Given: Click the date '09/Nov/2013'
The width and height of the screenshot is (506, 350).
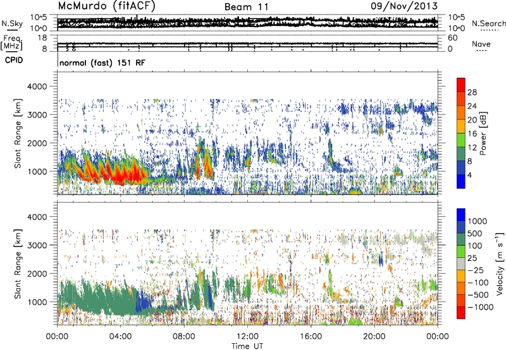Looking at the screenshot, I should point(404,6).
